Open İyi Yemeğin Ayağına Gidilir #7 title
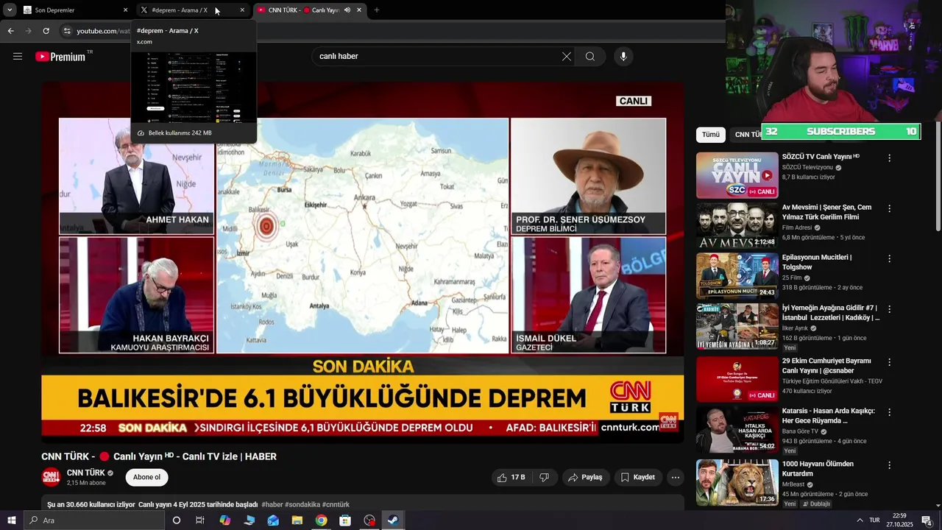Image resolution: width=942 pixels, height=530 pixels. [x=831, y=313]
